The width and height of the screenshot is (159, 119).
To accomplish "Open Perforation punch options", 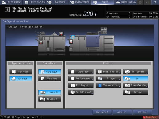I will [81, 79].
